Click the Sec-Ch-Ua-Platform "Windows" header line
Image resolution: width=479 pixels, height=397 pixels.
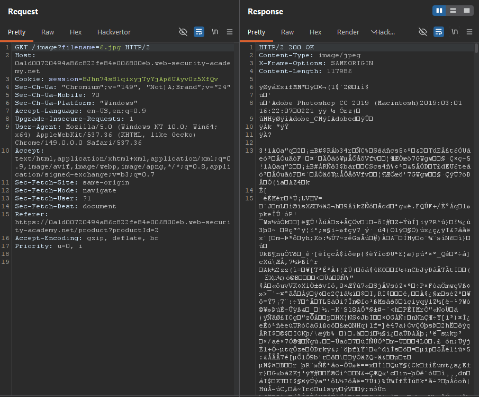tap(76, 103)
